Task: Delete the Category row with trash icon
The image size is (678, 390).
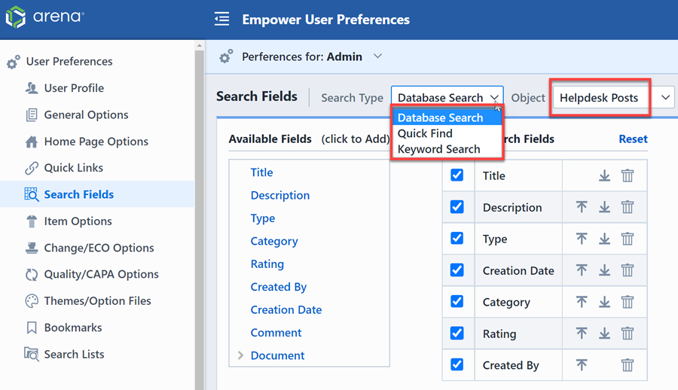Action: pos(628,302)
